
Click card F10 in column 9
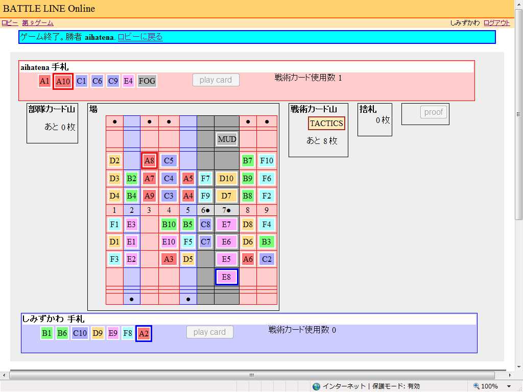click(x=267, y=161)
